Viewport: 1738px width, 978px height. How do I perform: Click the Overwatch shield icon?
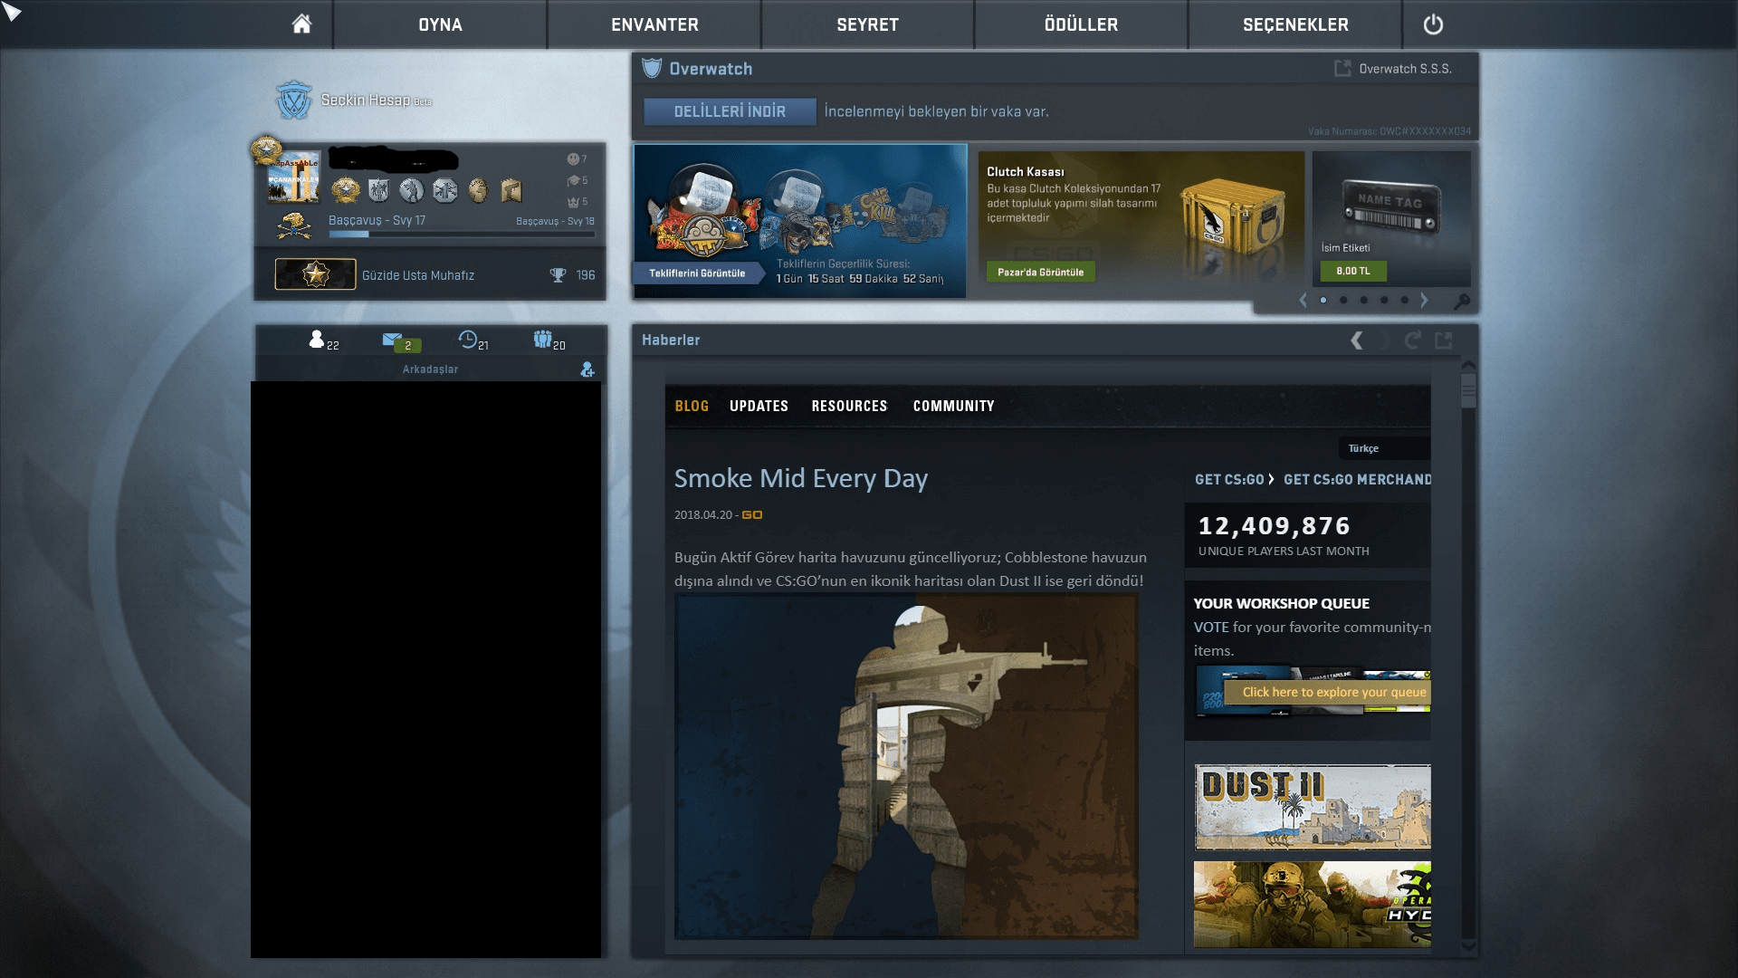point(652,68)
